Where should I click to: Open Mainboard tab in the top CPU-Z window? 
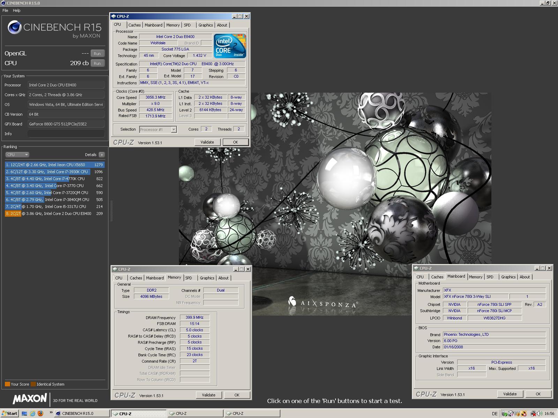153,25
